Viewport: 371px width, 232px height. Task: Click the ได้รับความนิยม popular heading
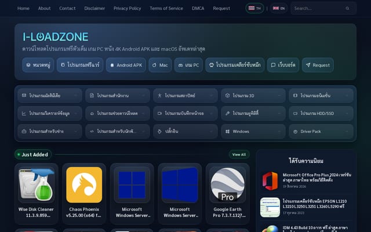(306, 161)
